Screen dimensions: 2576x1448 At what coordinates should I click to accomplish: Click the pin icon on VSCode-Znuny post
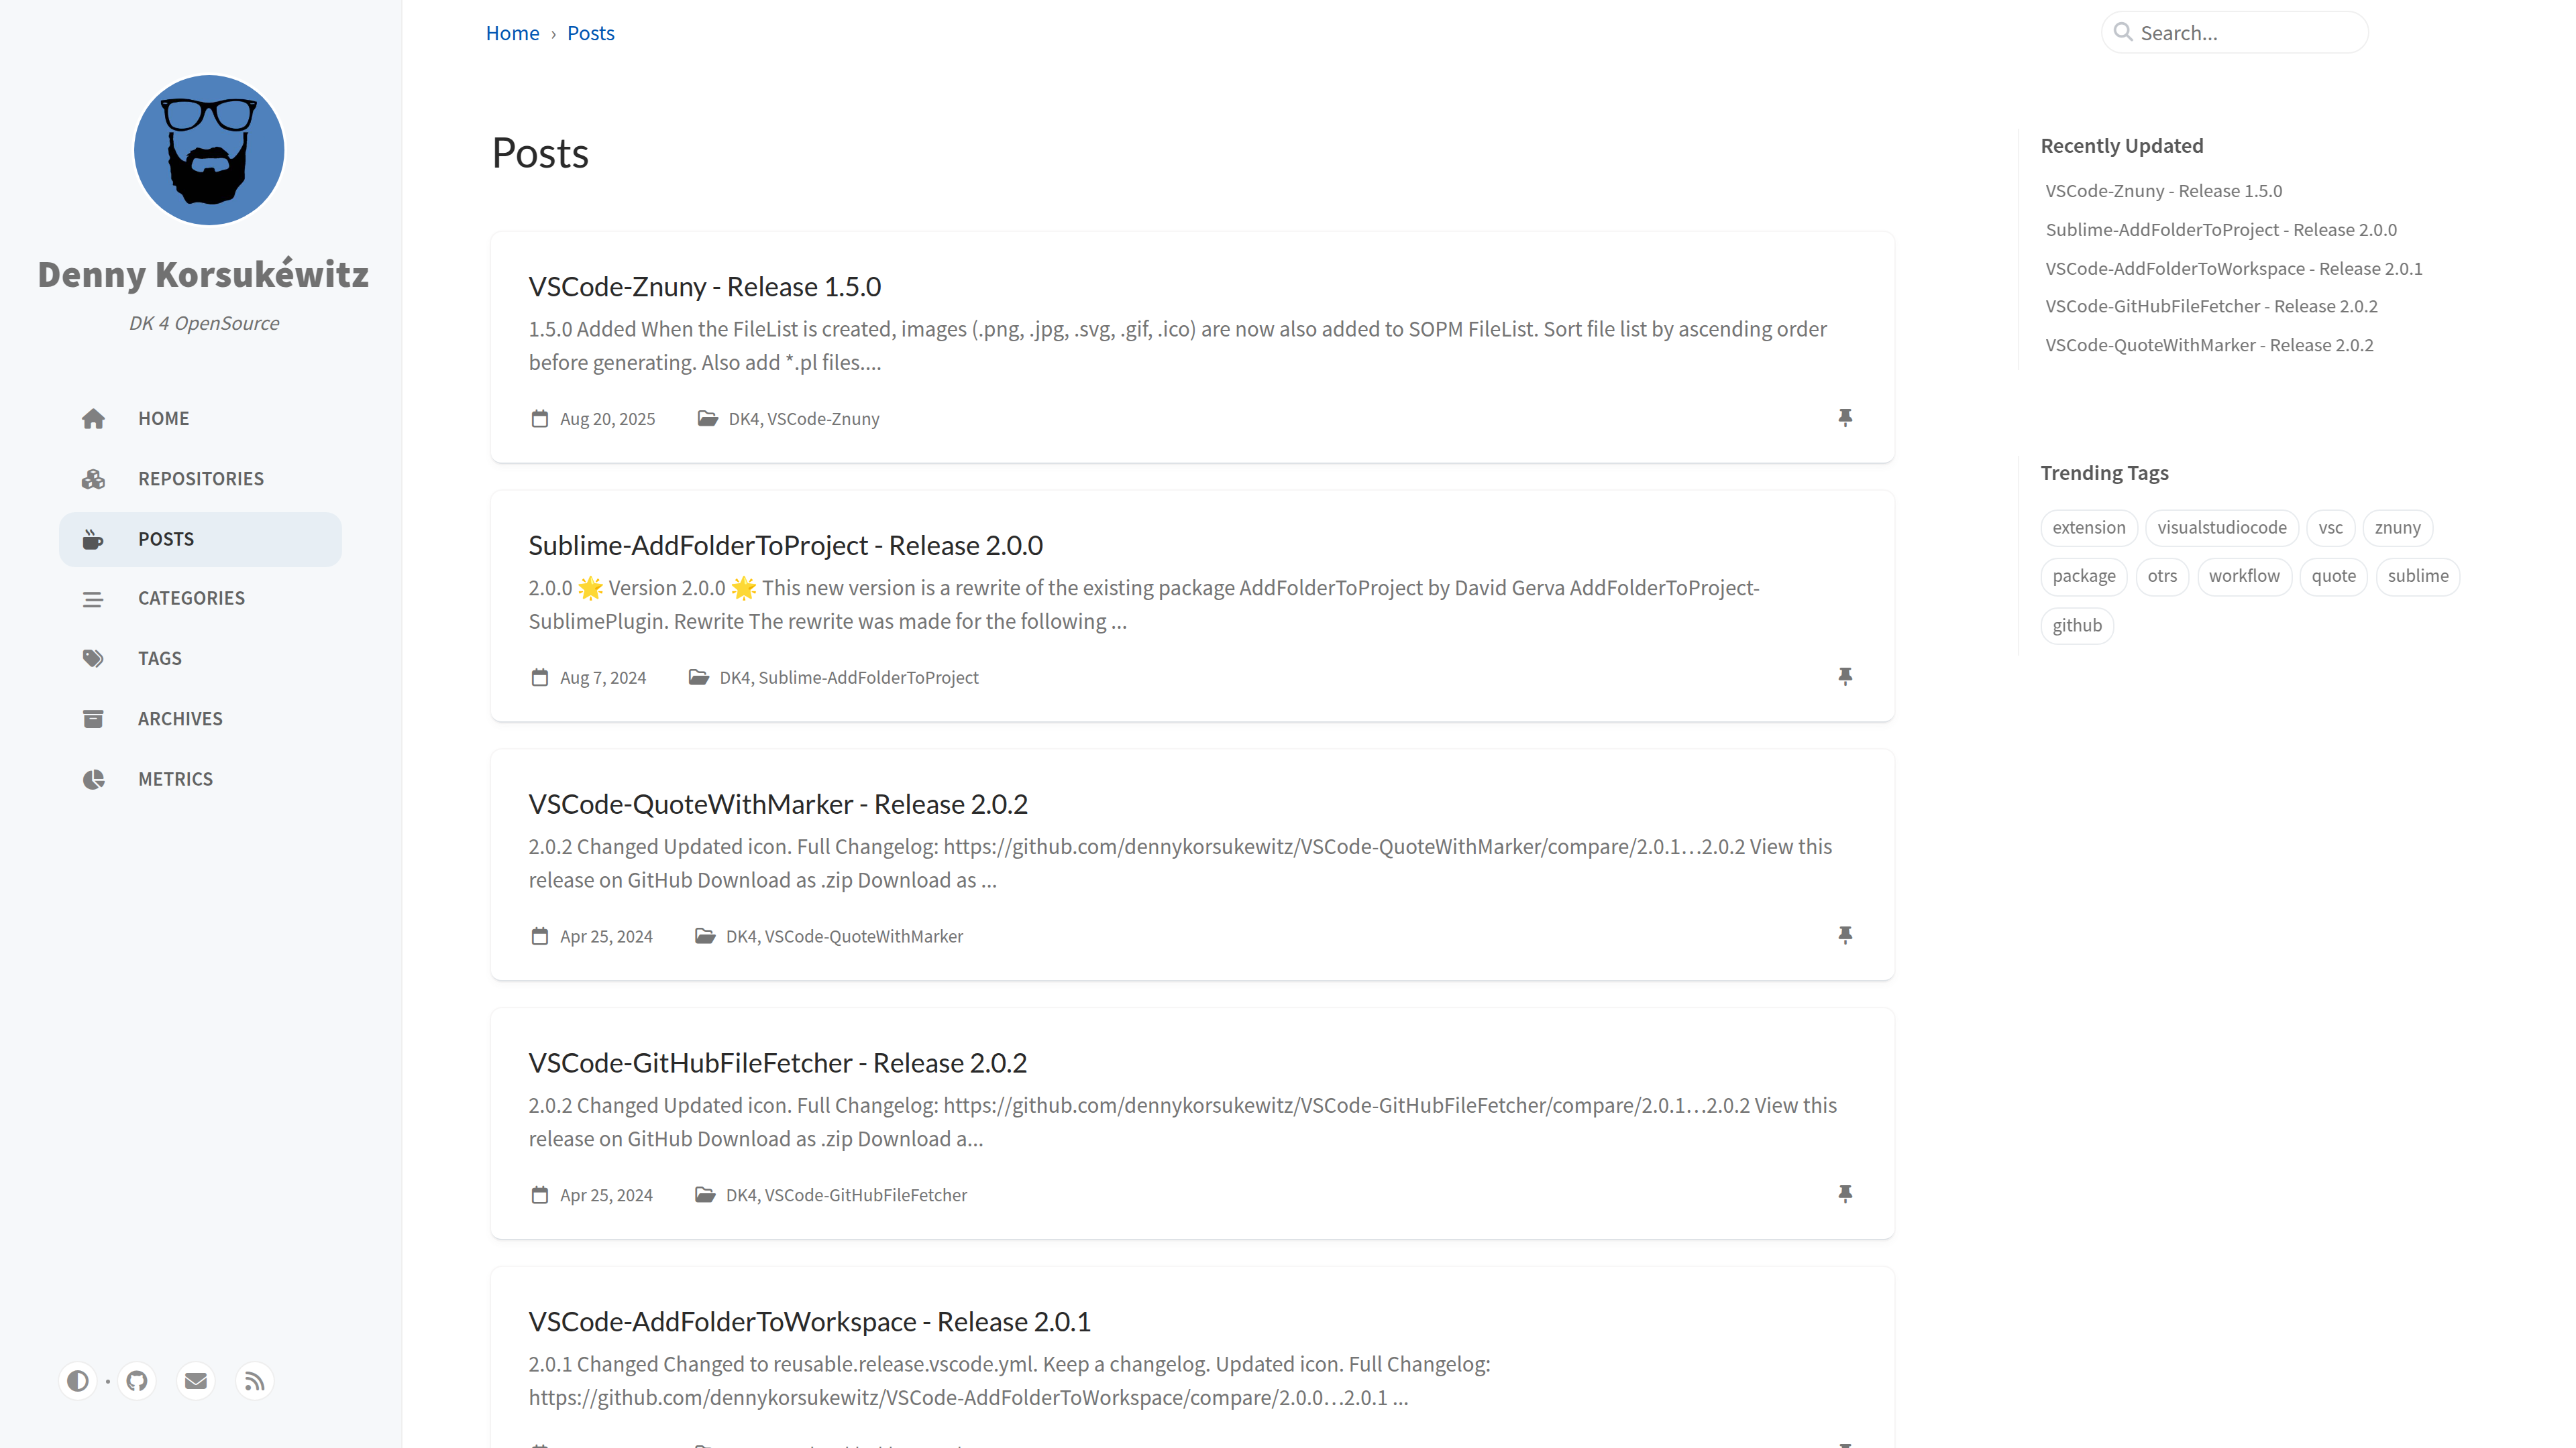[x=1845, y=418]
